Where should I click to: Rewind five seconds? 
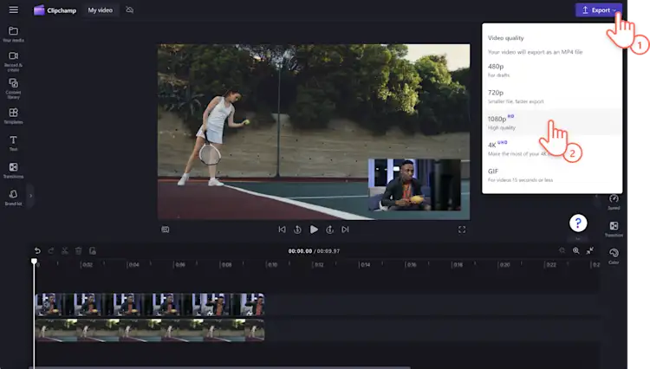point(297,230)
